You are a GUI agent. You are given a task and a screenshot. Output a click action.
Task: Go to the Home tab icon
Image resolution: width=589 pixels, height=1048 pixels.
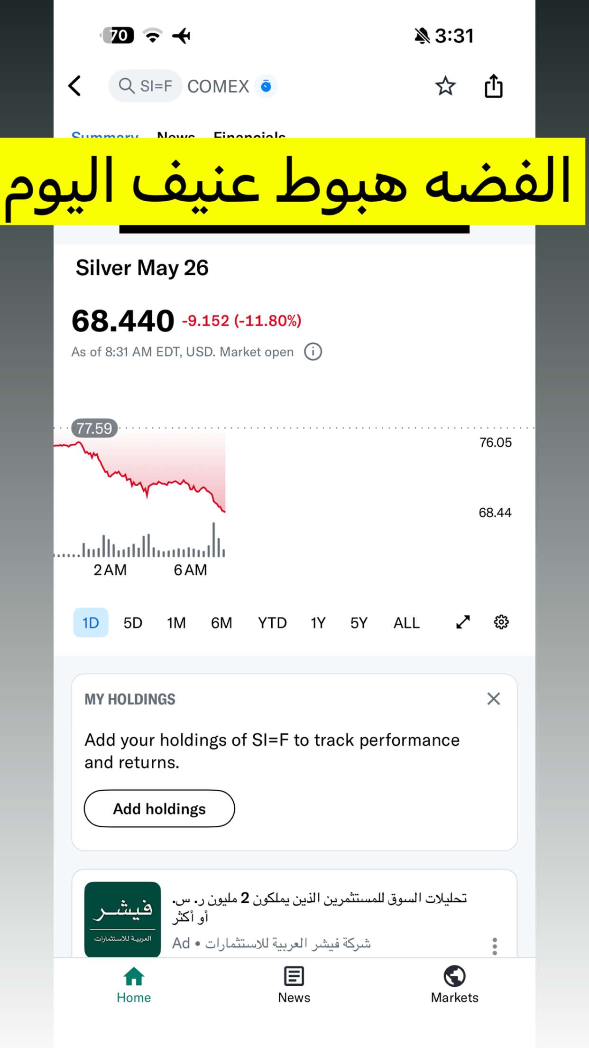pos(134,976)
